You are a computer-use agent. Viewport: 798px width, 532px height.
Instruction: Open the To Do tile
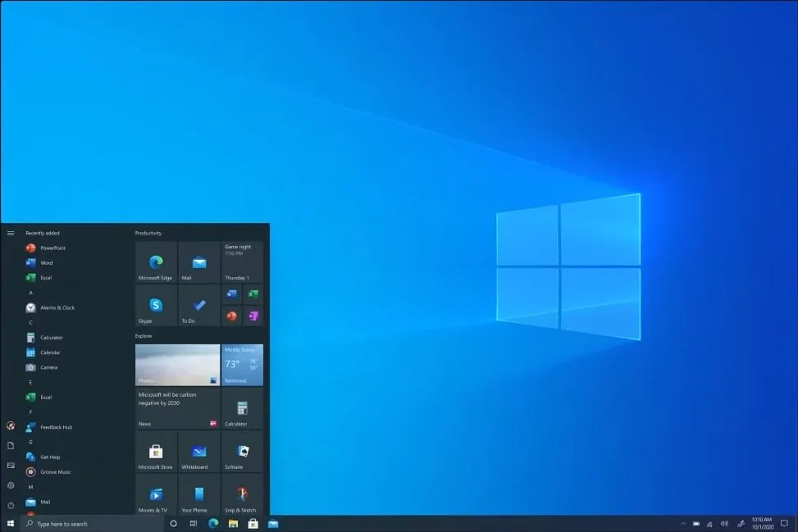click(199, 305)
